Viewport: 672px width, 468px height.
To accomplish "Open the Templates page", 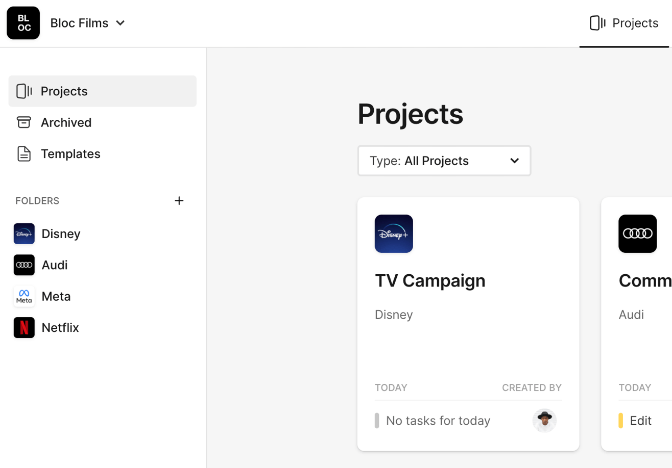I will click(70, 154).
